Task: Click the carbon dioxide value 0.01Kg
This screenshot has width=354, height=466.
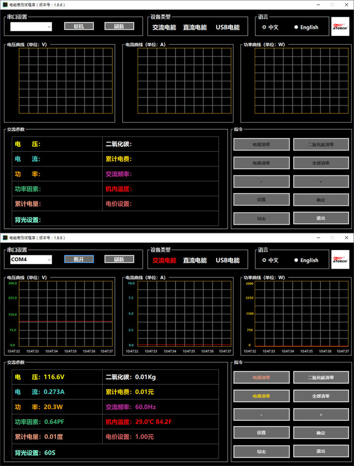Action: [145, 377]
